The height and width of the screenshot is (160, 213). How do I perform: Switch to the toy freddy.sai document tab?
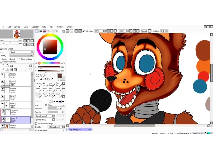(x=79, y=130)
